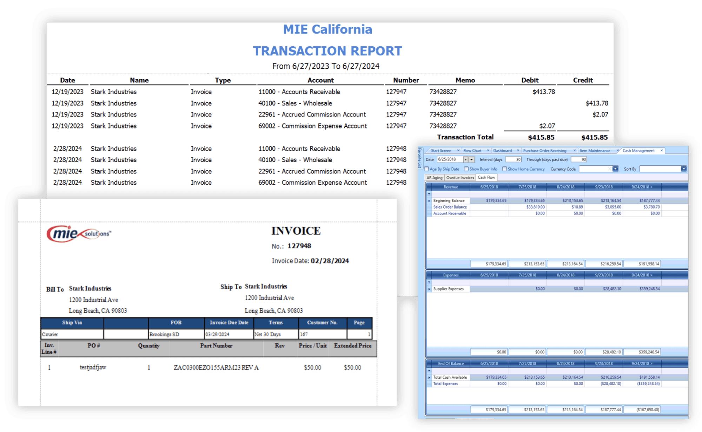Switch to the AR Aging tab
Image resolution: width=702 pixels, height=432 pixels.
tap(435, 177)
